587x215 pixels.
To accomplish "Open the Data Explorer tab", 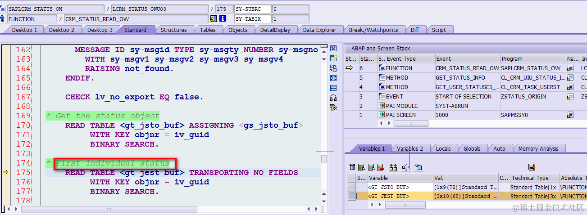I will pos(319,30).
